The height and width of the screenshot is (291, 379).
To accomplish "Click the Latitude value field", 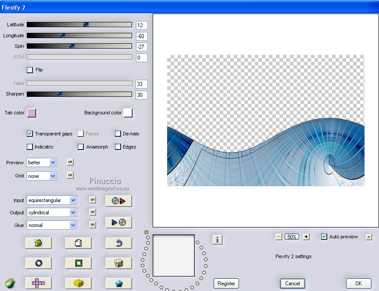I will [142, 25].
